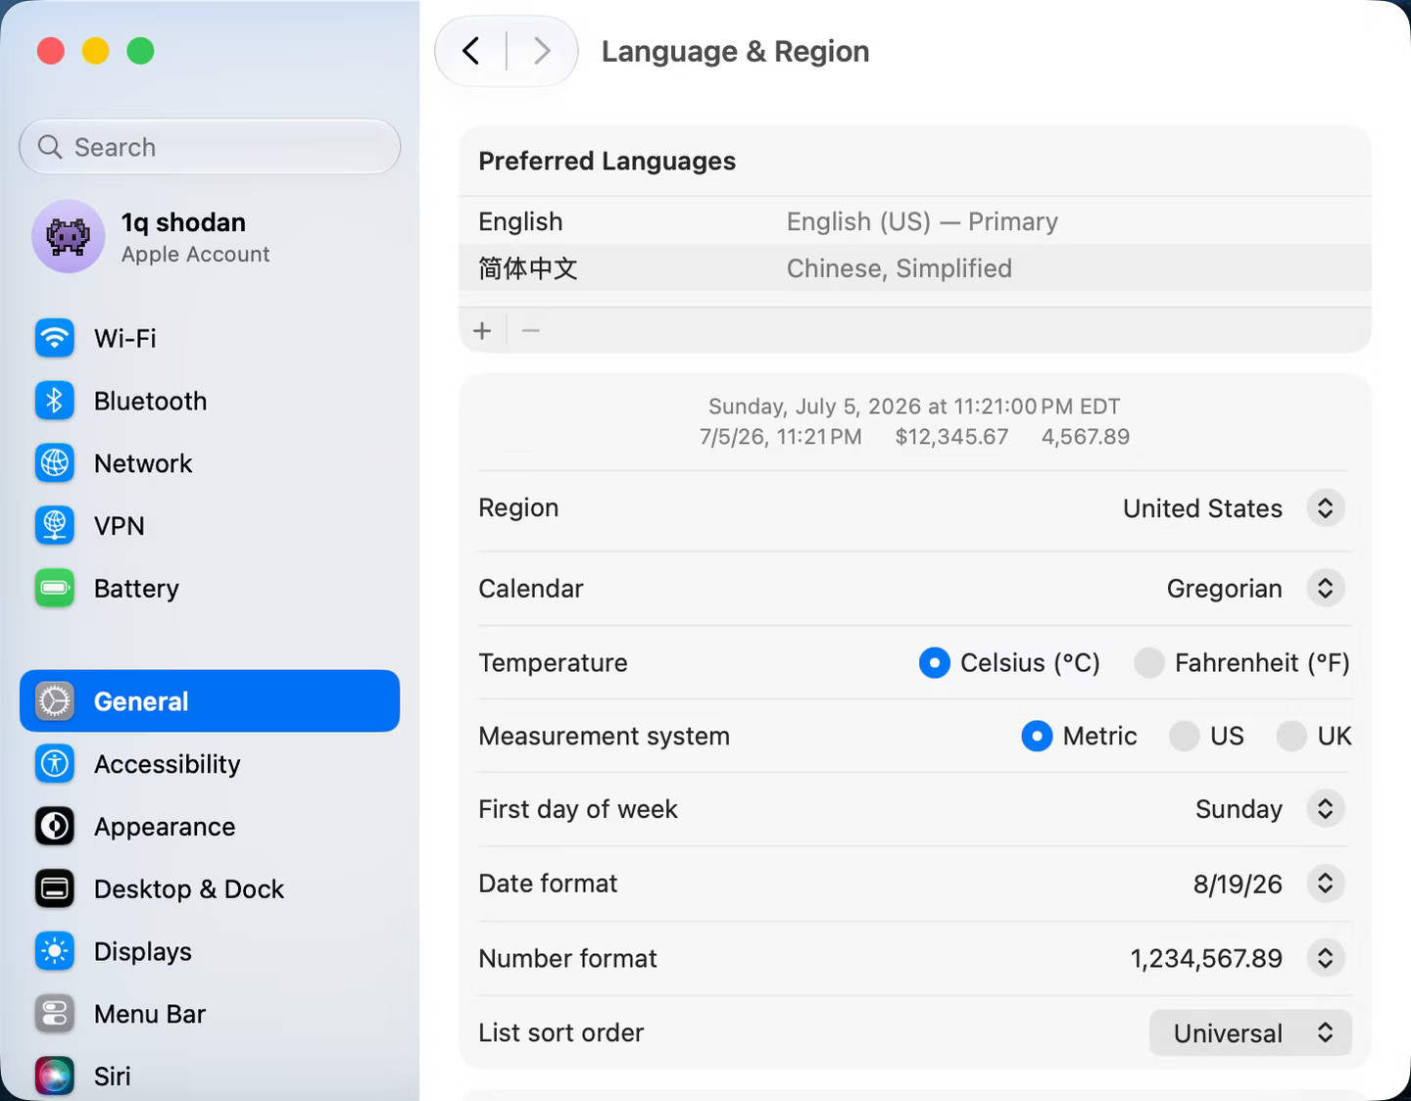Click the Search field in sidebar
The image size is (1411, 1101).
click(x=210, y=147)
